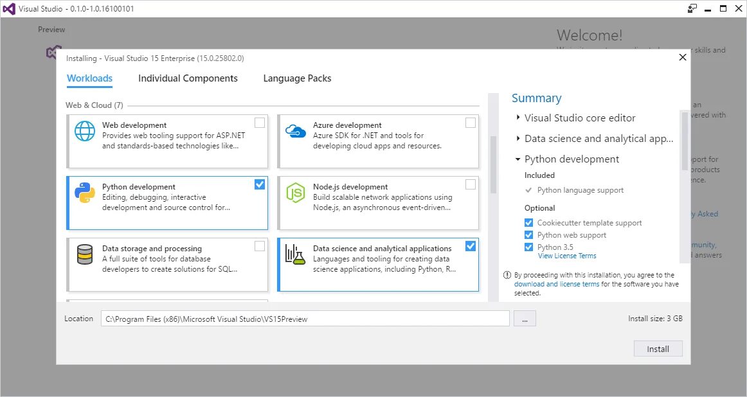Select Data science and analytical applications title
This screenshot has height=397, width=747.
point(382,249)
